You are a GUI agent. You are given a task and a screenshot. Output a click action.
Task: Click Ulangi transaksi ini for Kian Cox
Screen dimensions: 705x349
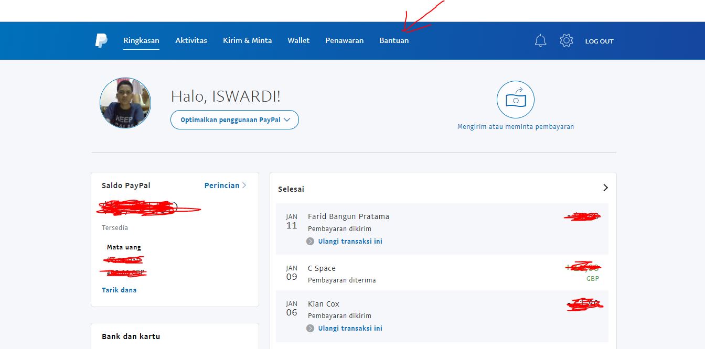point(350,329)
